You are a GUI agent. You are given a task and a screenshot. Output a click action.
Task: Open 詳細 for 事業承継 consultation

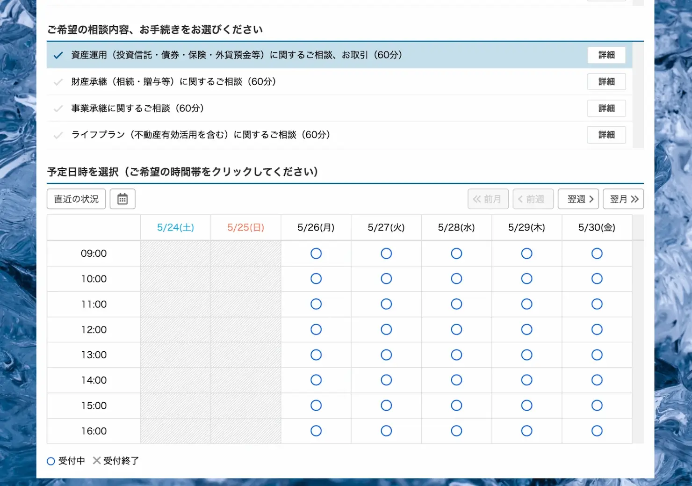click(x=606, y=108)
